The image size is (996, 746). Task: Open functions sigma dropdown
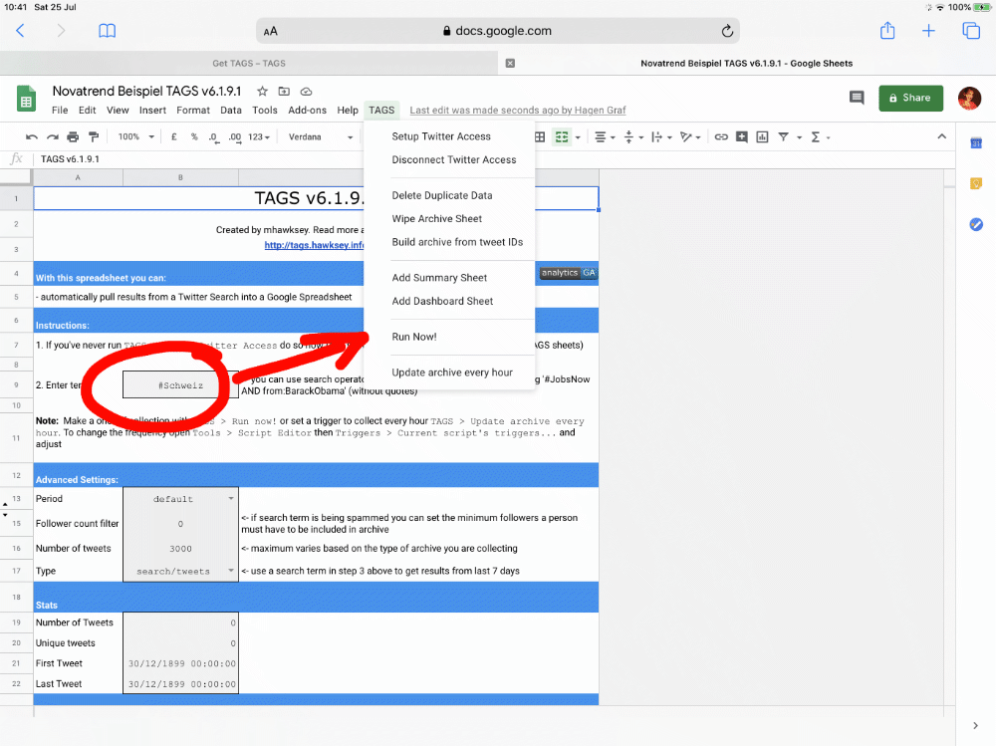click(x=820, y=136)
